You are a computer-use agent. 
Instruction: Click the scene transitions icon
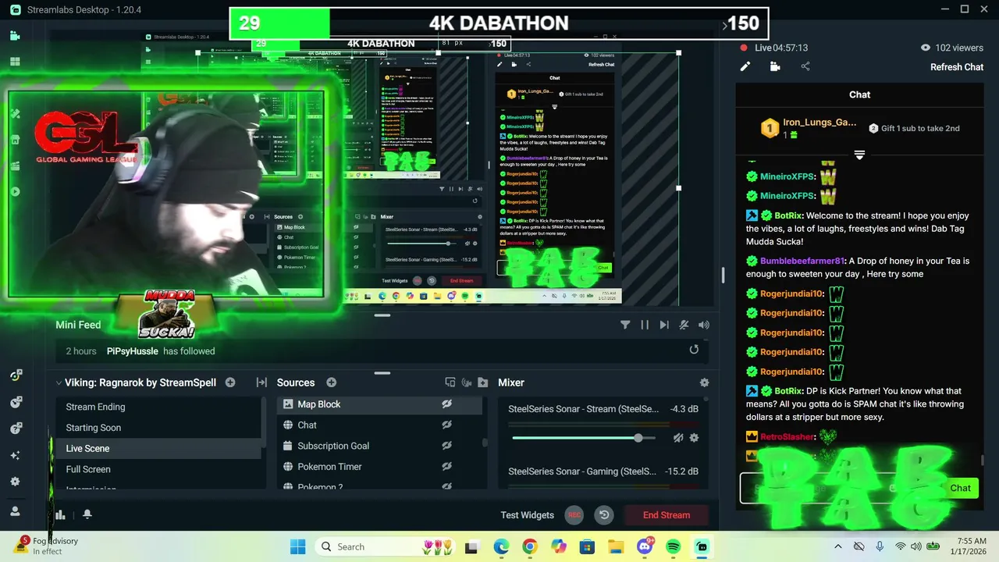[261, 382]
